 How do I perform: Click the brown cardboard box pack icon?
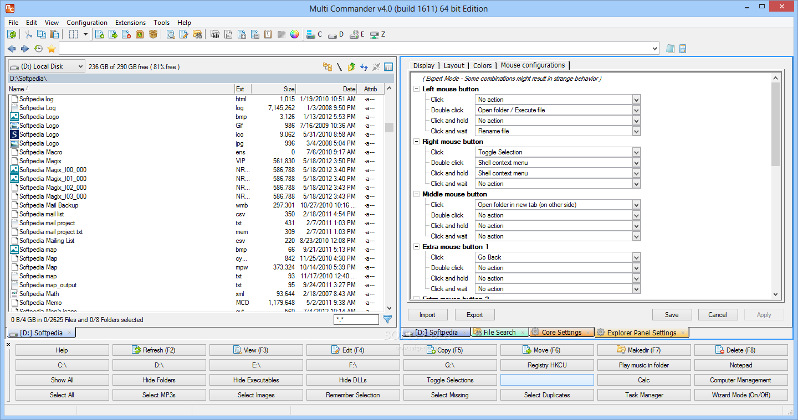coord(153,34)
